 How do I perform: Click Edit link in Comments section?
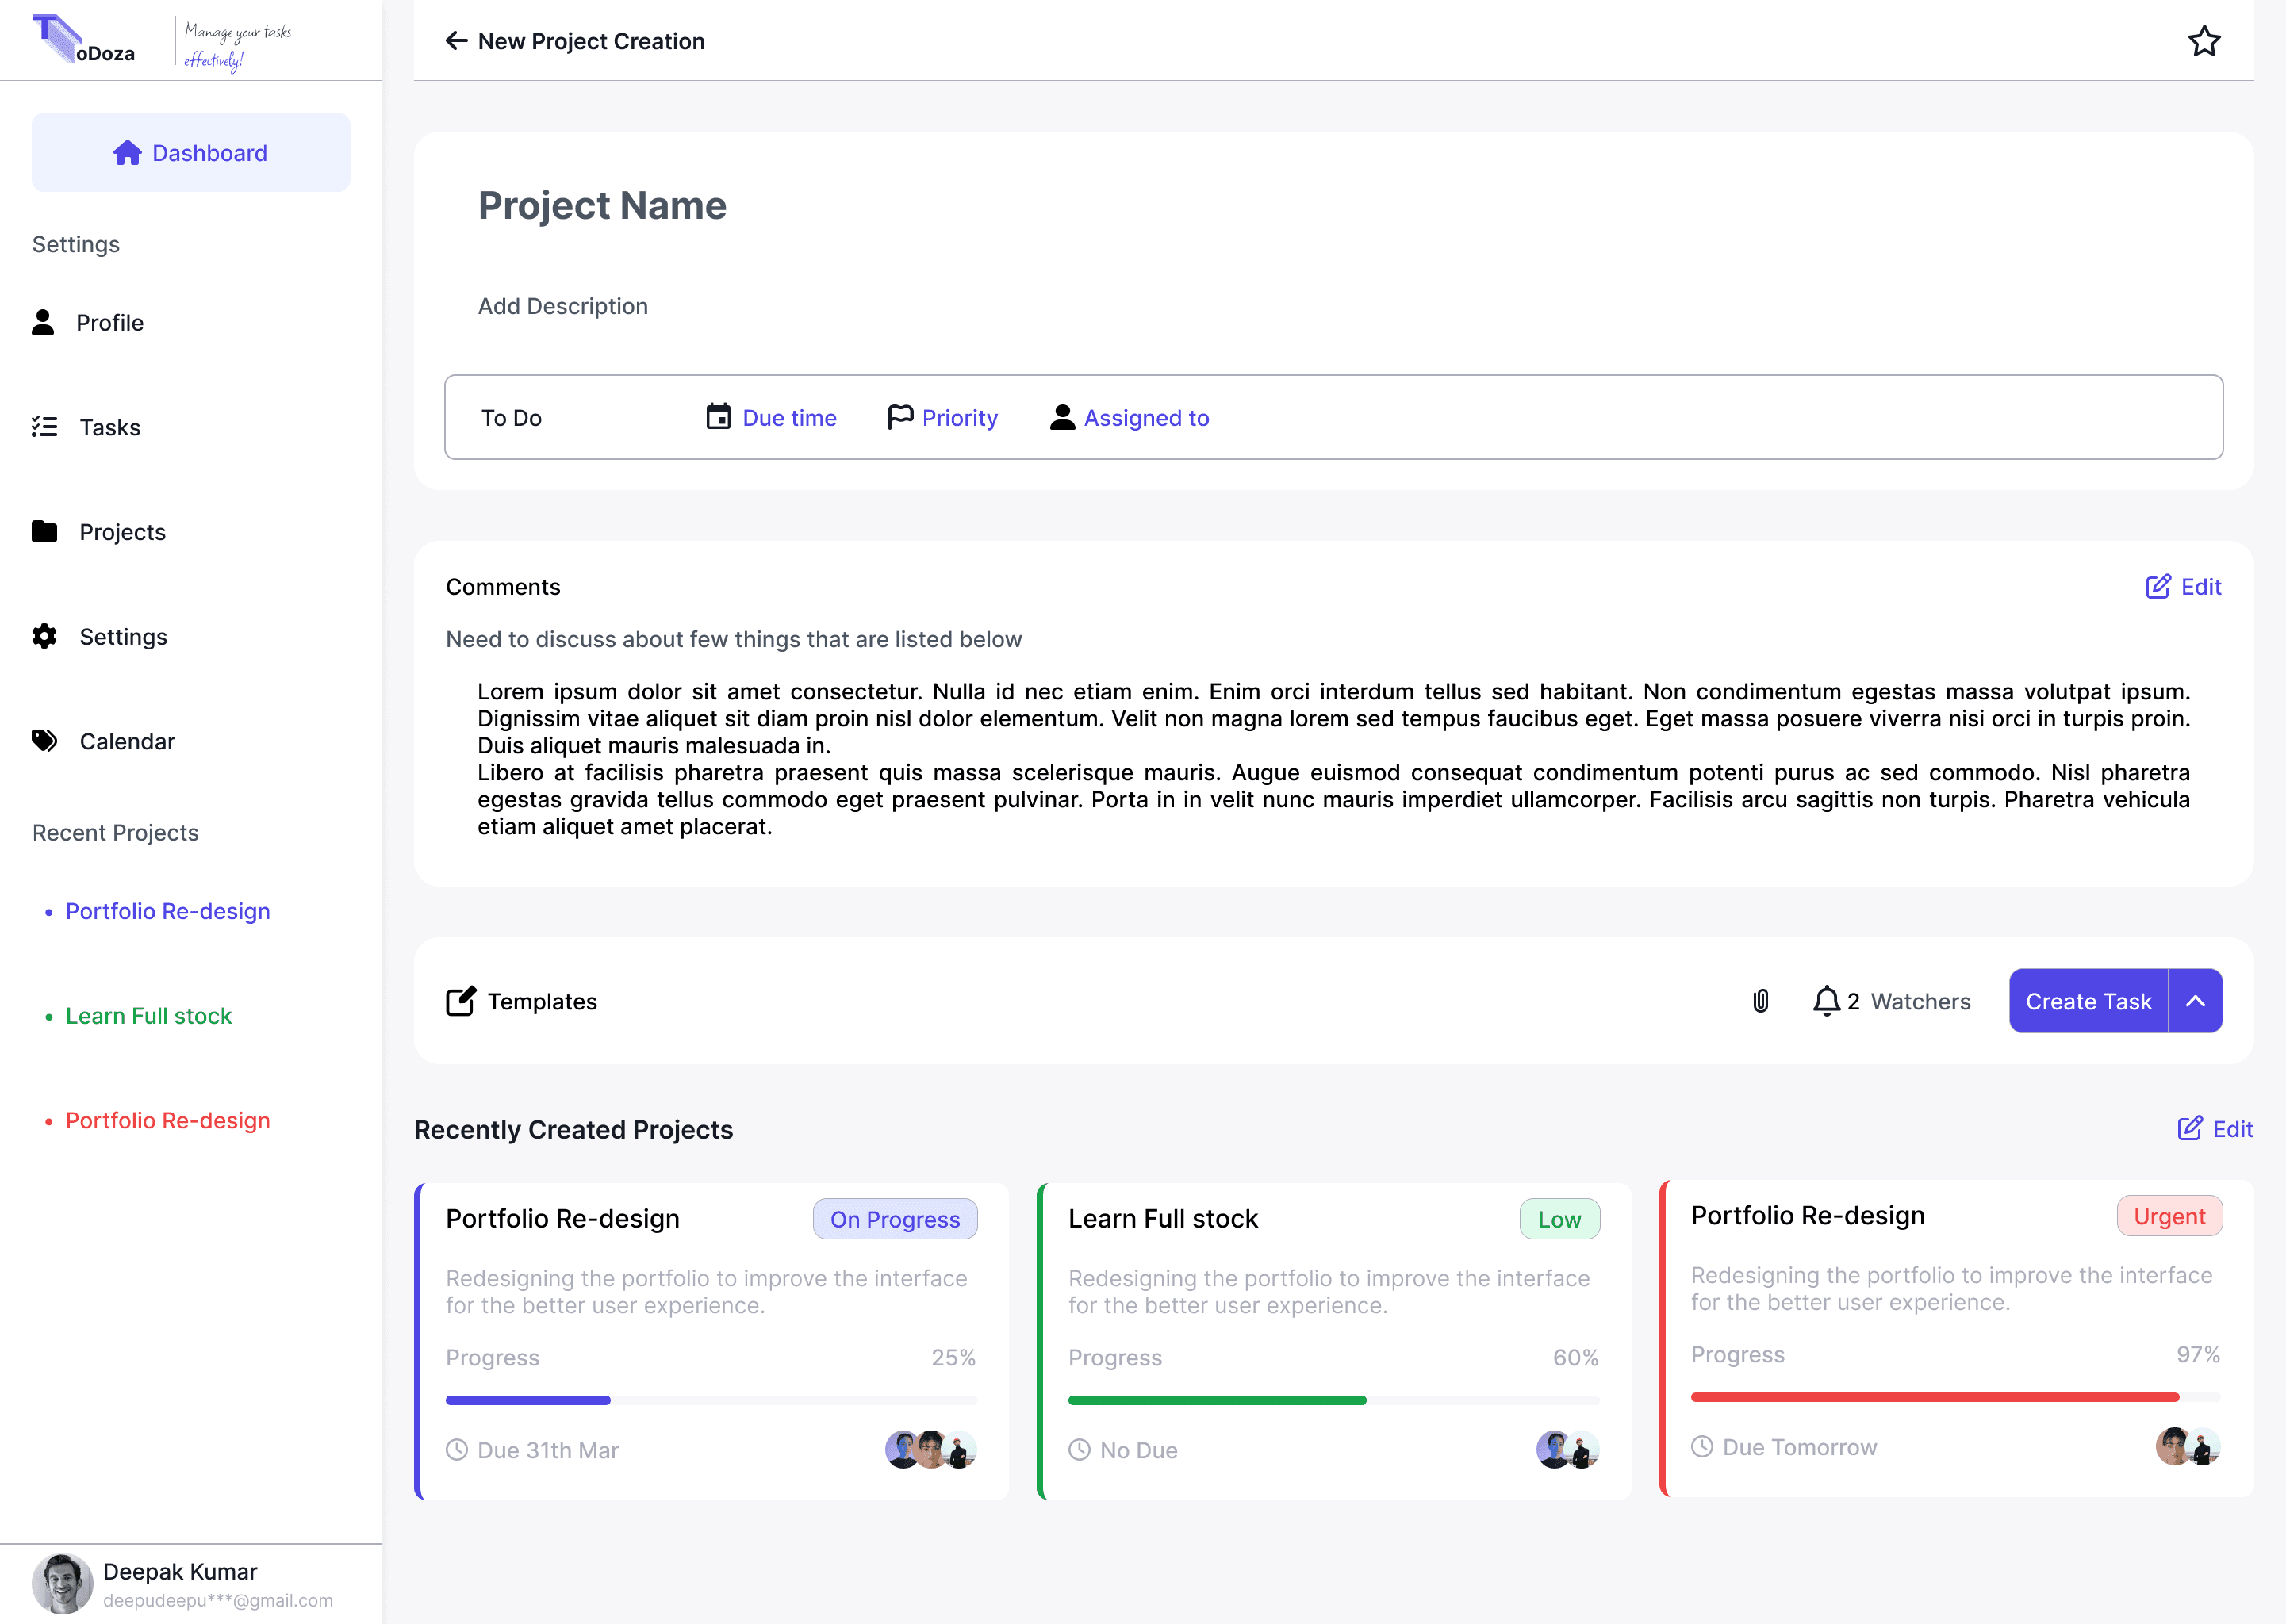(2184, 587)
